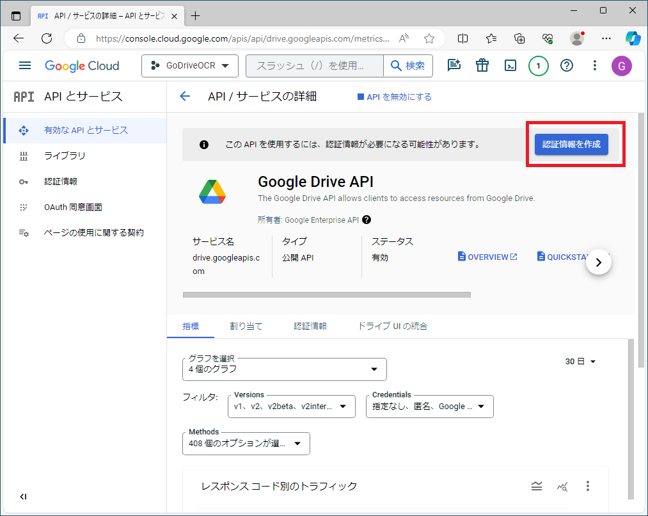Open browser favorites list icon
Image resolution: width=648 pixels, height=516 pixels.
[491, 38]
